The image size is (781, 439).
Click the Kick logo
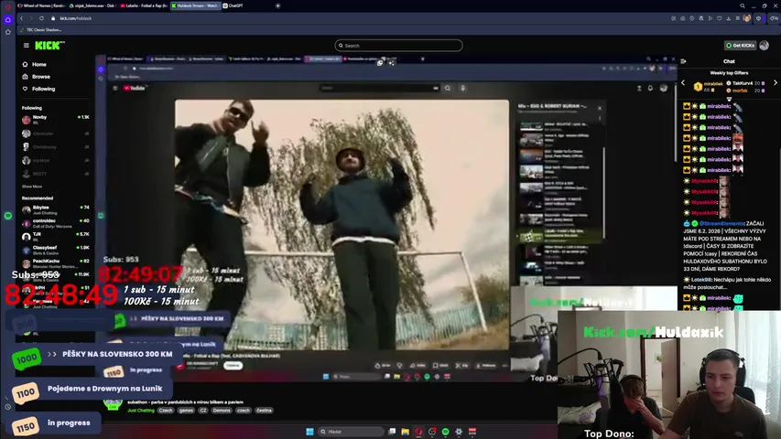pos(49,46)
